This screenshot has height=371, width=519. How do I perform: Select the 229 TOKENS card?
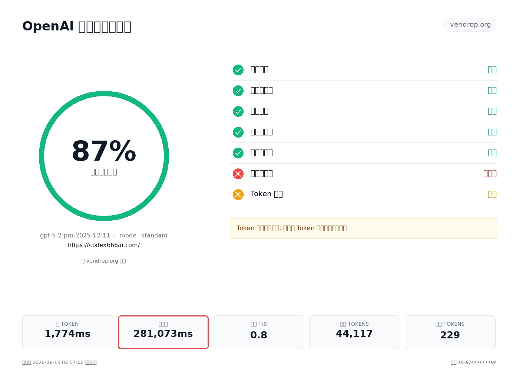(450, 332)
